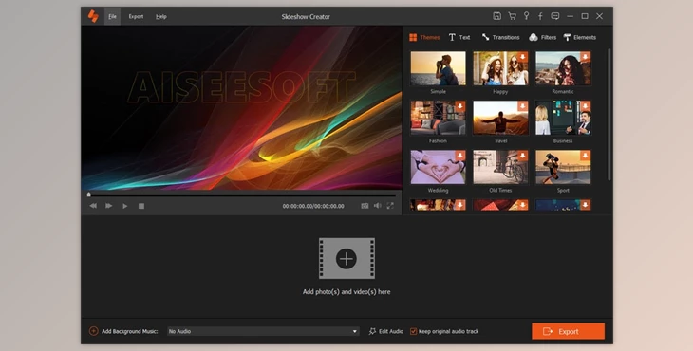Download the Happy theme via its arrow icon
Image resolution: width=693 pixels, height=351 pixels.
click(523, 57)
